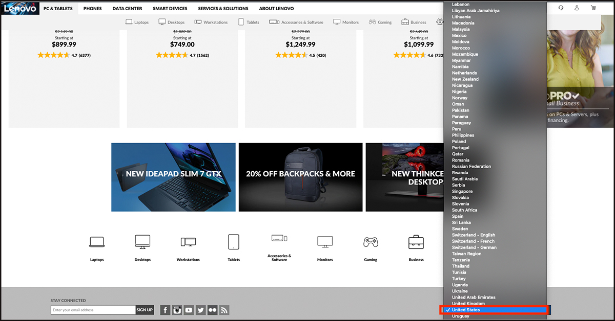This screenshot has height=321, width=615.
Task: Open the Data Center menu
Action: click(x=127, y=9)
